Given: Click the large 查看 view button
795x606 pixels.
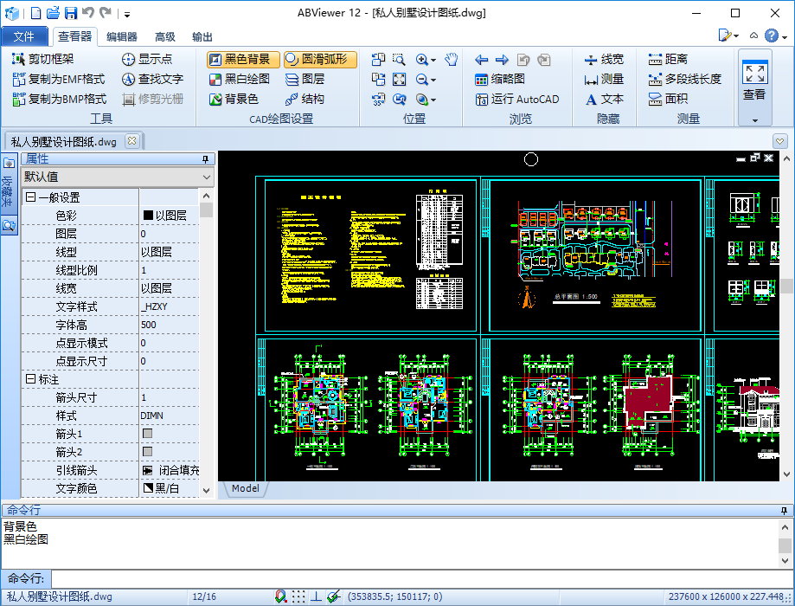Looking at the screenshot, I should pyautogui.click(x=754, y=82).
